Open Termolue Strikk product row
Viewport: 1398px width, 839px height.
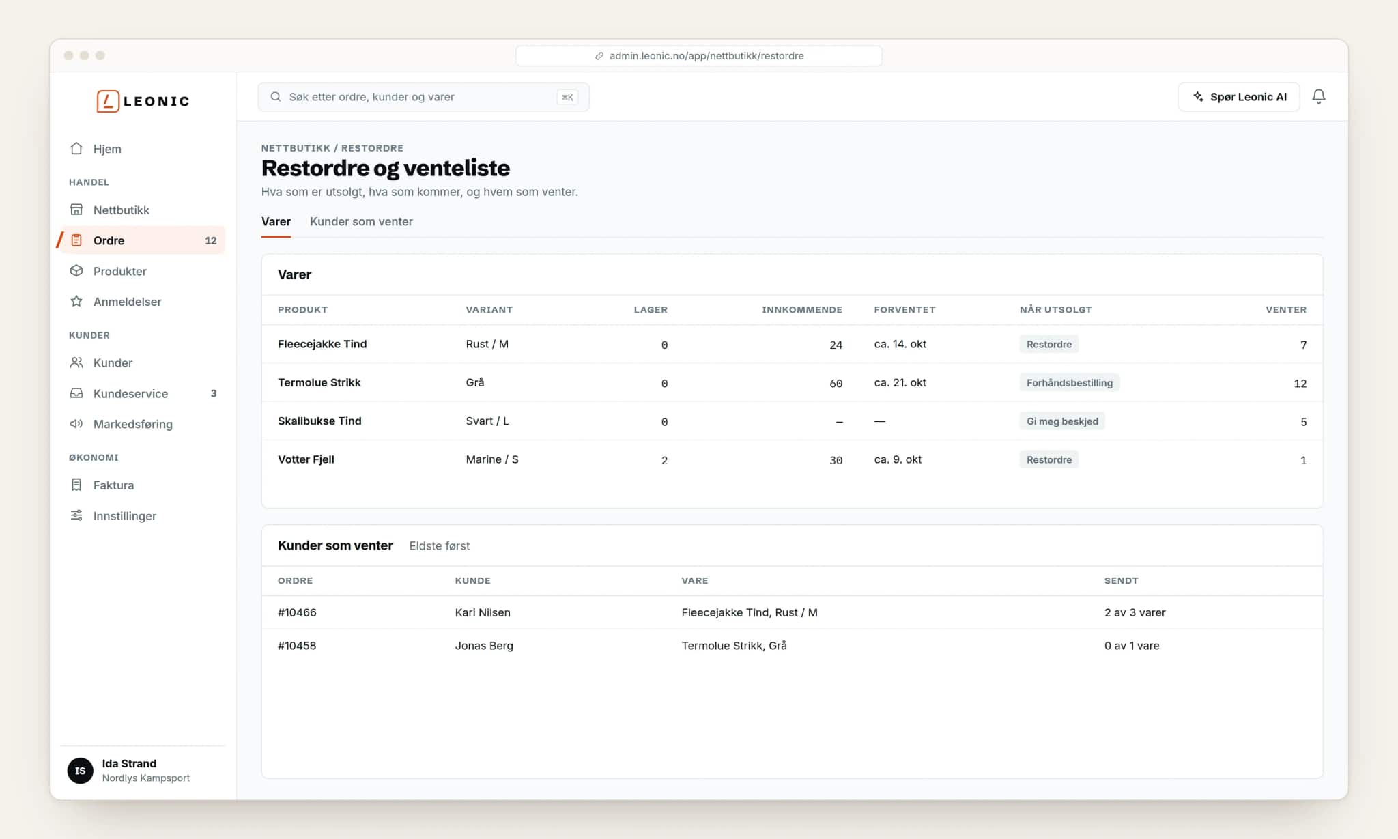[x=792, y=382]
